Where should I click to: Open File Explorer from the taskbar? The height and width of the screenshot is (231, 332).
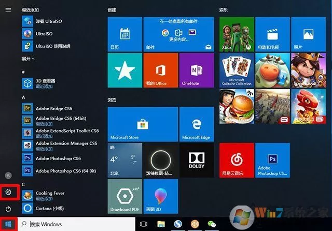tap(161, 224)
